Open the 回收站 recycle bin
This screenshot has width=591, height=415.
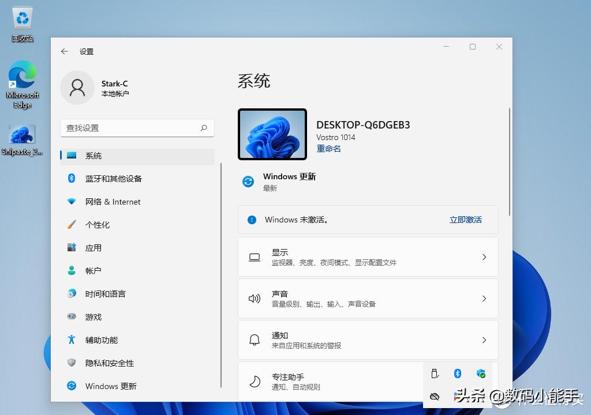coord(22,17)
